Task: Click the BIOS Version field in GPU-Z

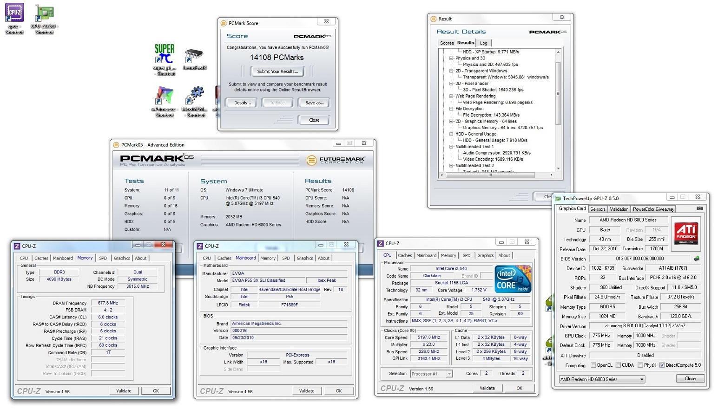Action: [x=639, y=259]
